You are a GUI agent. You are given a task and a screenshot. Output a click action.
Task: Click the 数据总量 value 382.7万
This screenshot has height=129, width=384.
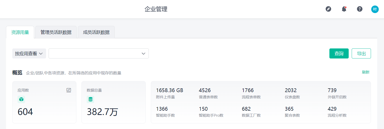pos(102,112)
